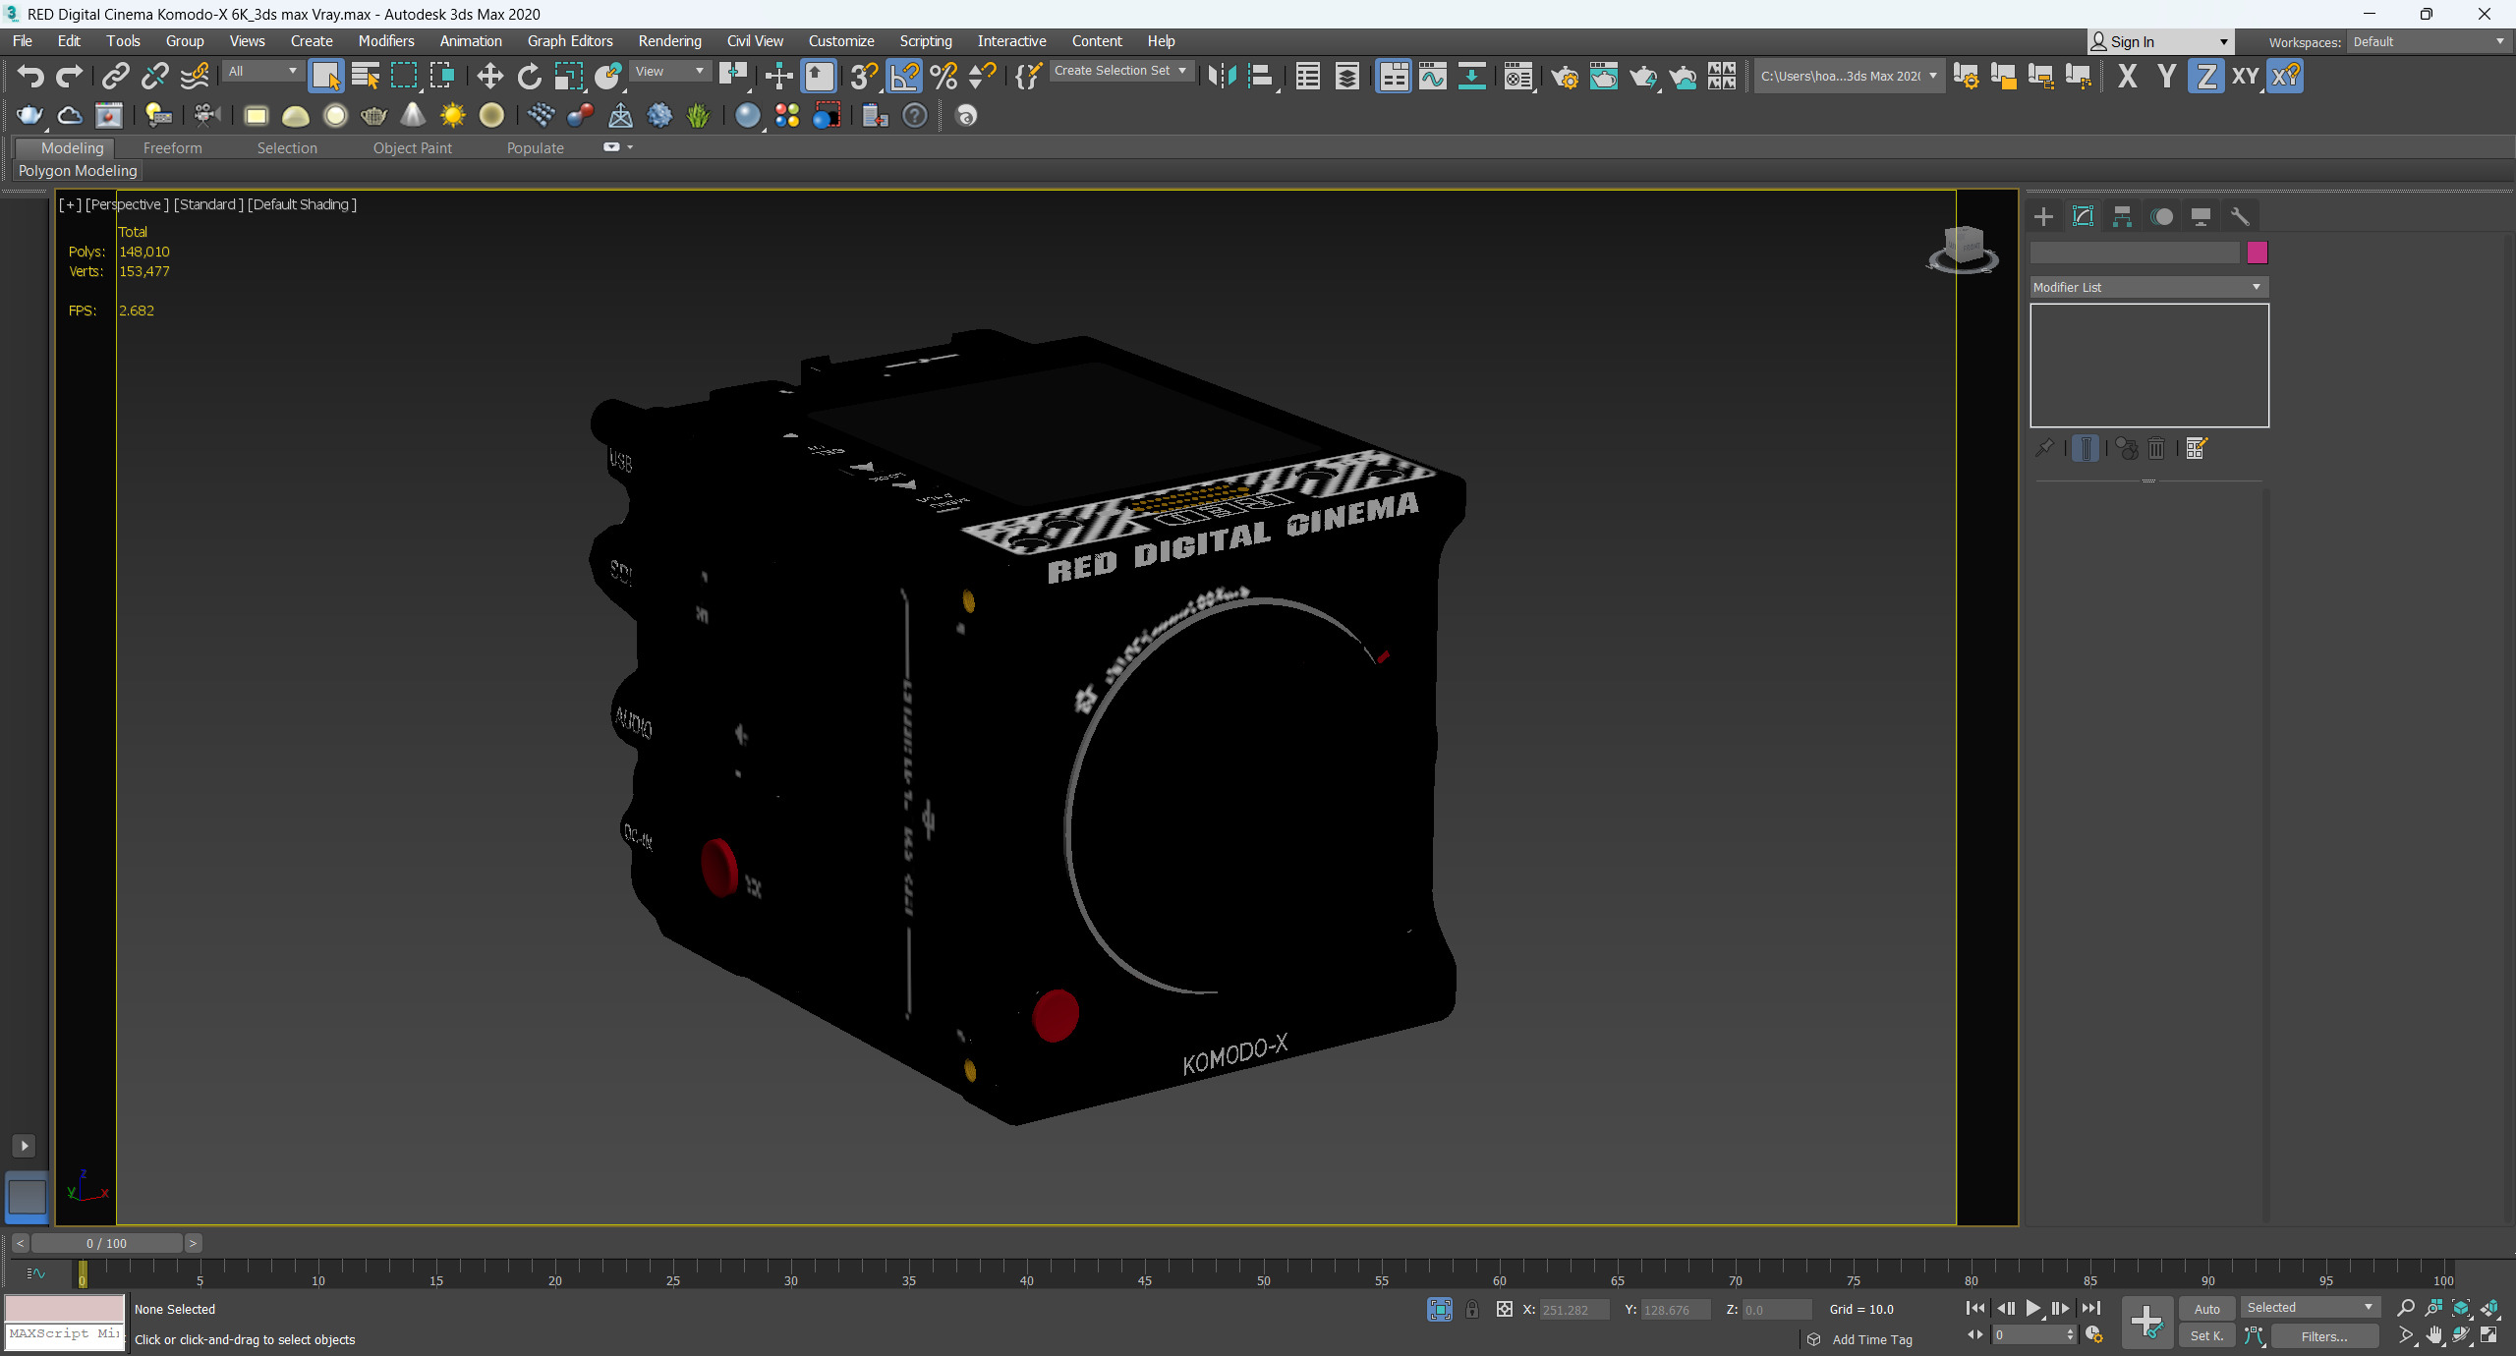The height and width of the screenshot is (1356, 2516).
Task: Toggle 3D Snaps button
Action: [865, 76]
